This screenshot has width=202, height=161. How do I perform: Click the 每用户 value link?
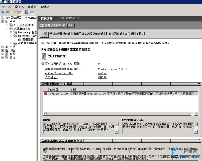(x=102, y=78)
